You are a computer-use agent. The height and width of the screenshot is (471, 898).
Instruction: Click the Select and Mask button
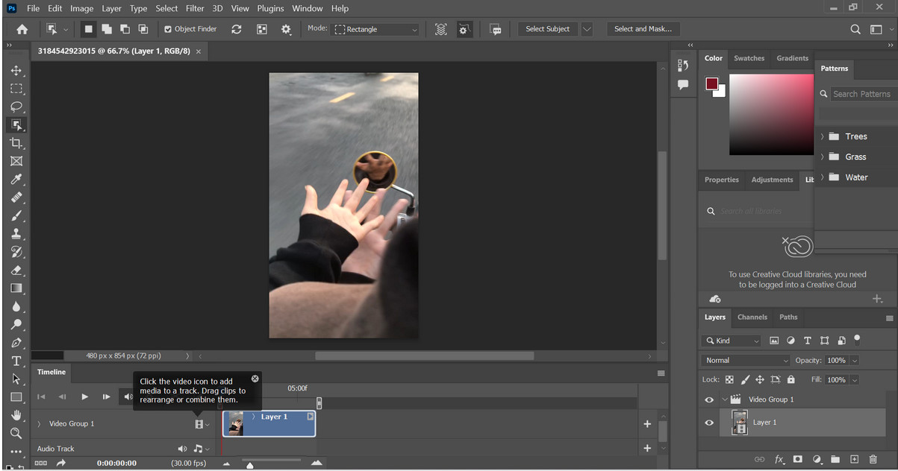click(x=643, y=29)
